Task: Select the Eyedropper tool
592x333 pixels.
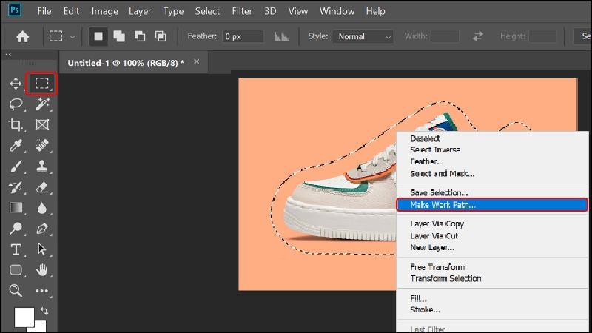Action: pos(16,145)
